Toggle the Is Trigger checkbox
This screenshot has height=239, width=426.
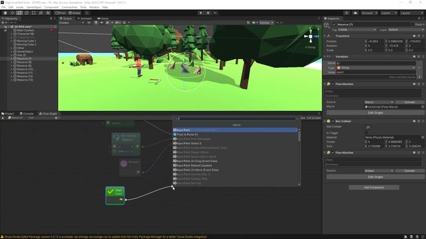[x=366, y=133]
